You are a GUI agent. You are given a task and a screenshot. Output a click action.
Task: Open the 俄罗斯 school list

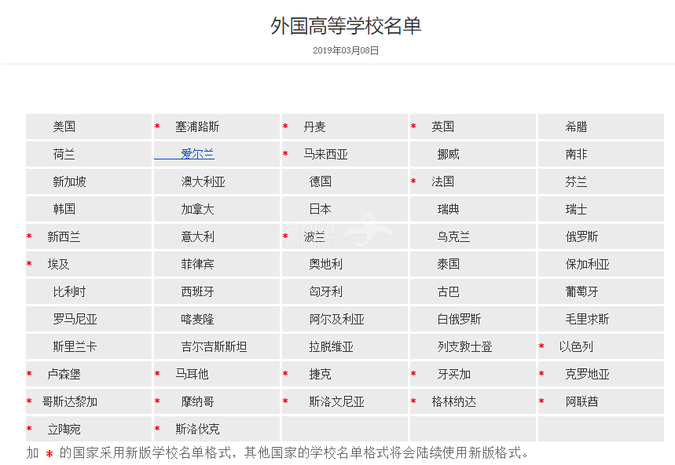coord(581,236)
